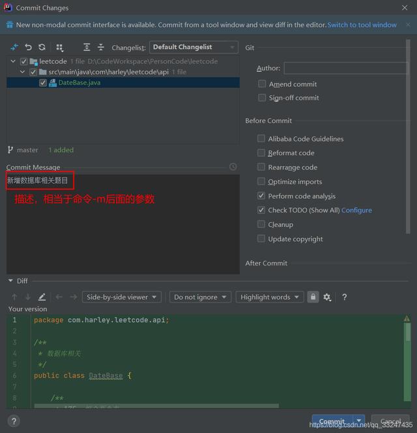Collapse the leetcode tree node
The image size is (417, 433).
point(13,61)
